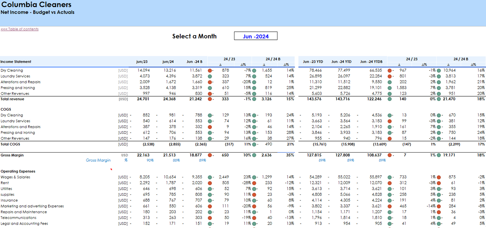This screenshot has height=228, width=486.
Task: Click red dot in Telecommunications monthly 24/23
Action: coord(210,218)
